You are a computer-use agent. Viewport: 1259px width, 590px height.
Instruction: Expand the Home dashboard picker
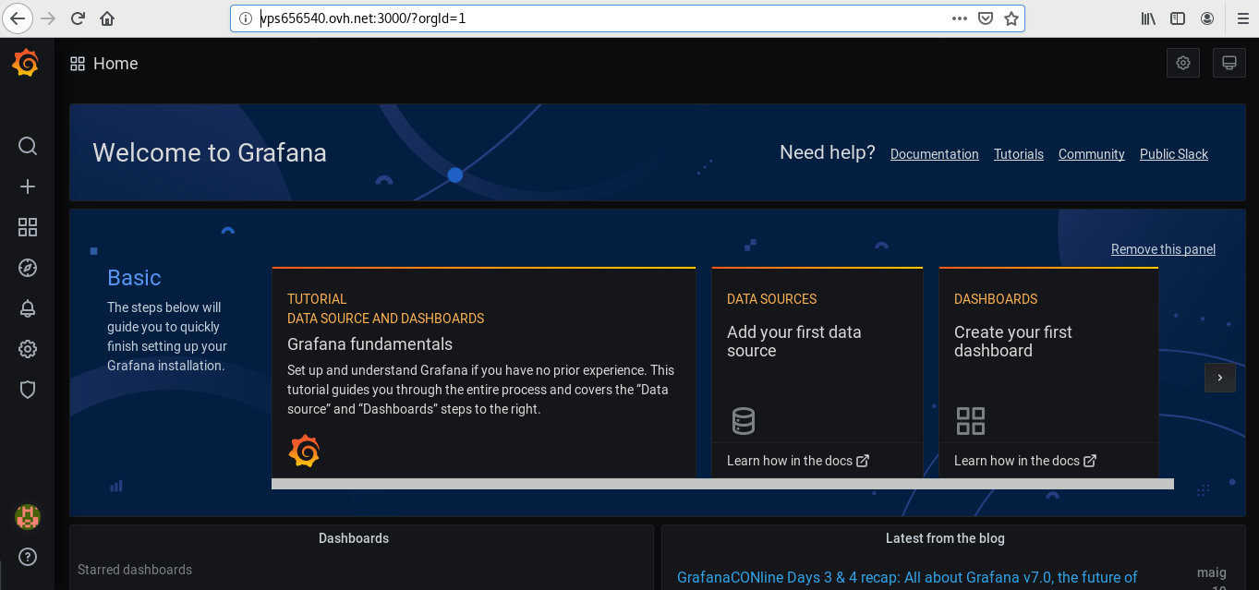pyautogui.click(x=104, y=64)
